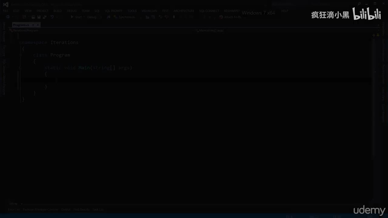
Task: Pin the Program.cs tab
Action: pyautogui.click(x=33, y=25)
